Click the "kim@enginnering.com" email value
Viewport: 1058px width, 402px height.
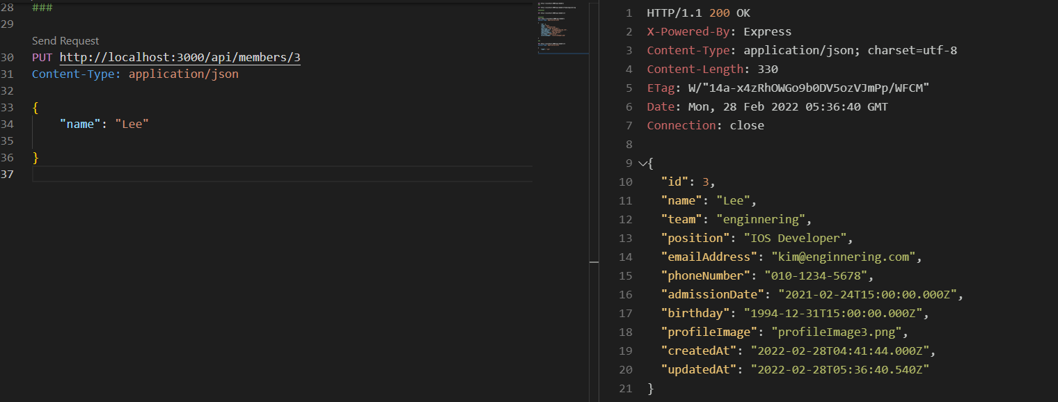(x=844, y=257)
